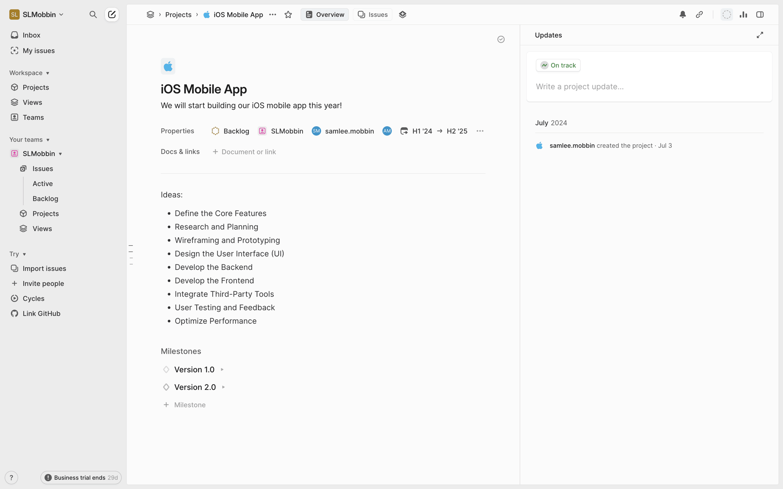
Task: Click the dashed circle status icon
Action: (x=727, y=15)
